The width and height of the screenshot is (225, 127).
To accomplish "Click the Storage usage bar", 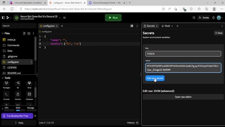I will click(32, 110).
